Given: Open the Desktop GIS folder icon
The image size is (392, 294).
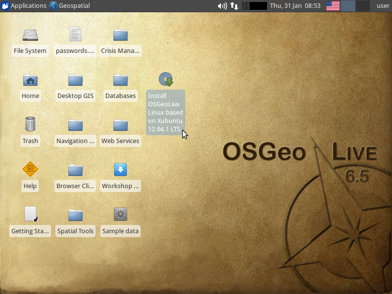Looking at the screenshot, I should [75, 80].
